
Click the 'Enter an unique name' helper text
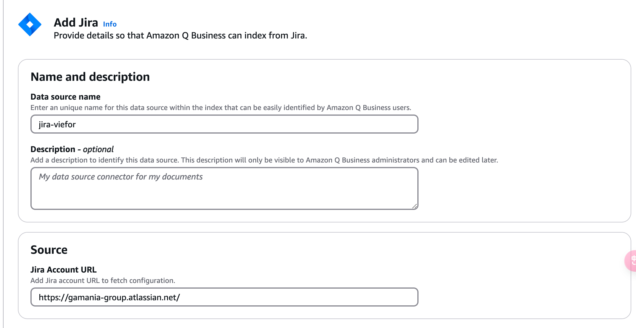pos(221,108)
